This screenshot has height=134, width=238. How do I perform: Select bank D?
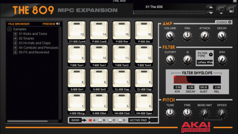tap(120, 120)
